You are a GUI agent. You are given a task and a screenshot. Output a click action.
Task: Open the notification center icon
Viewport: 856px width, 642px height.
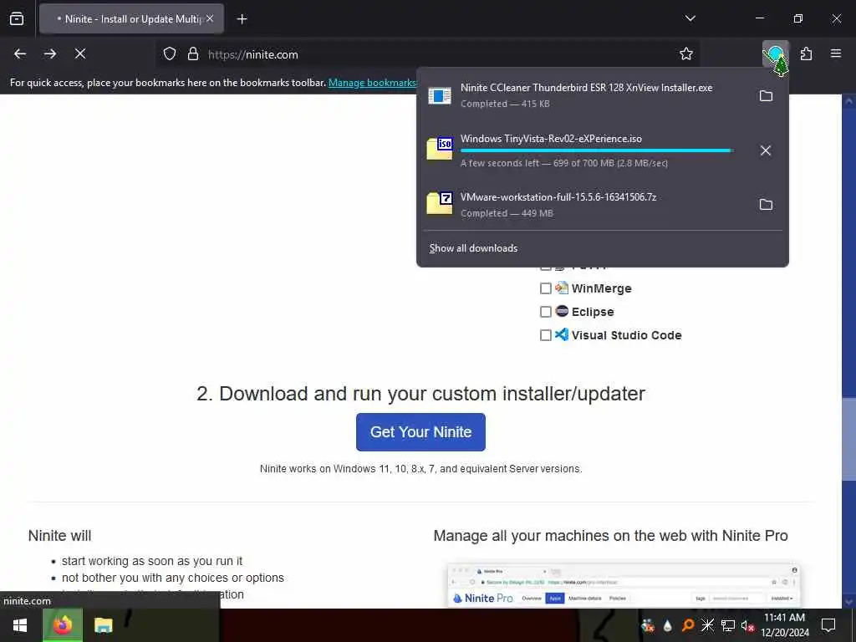click(828, 625)
